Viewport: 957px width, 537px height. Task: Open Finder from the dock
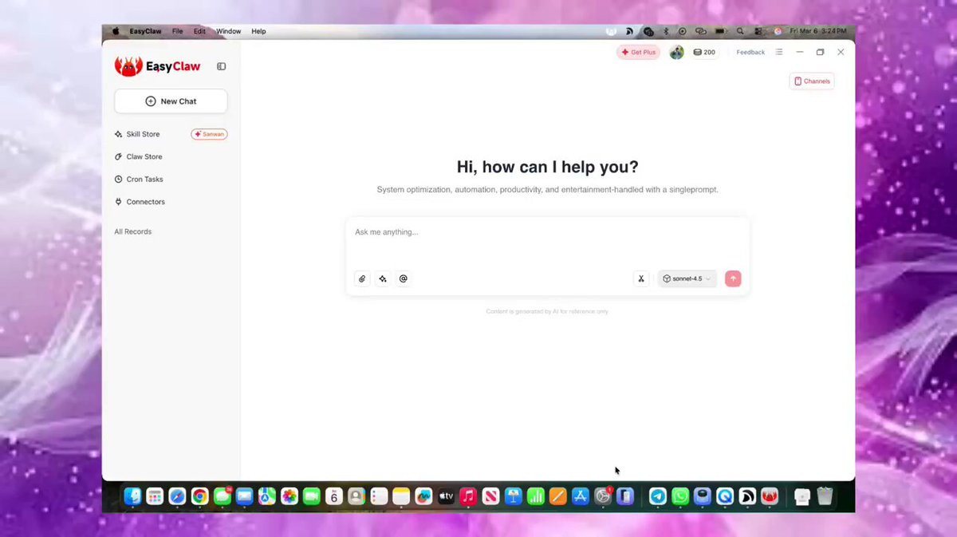pyautogui.click(x=132, y=496)
